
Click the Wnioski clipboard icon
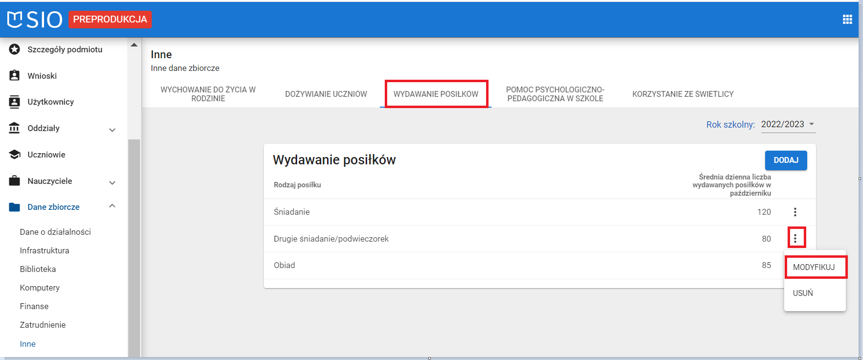pyautogui.click(x=15, y=75)
